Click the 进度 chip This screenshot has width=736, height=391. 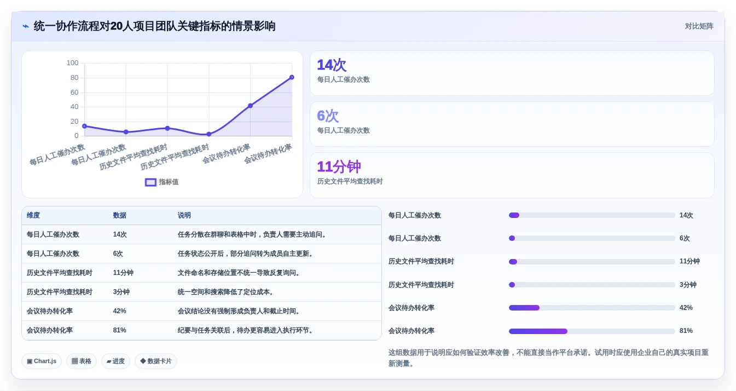[x=115, y=361]
